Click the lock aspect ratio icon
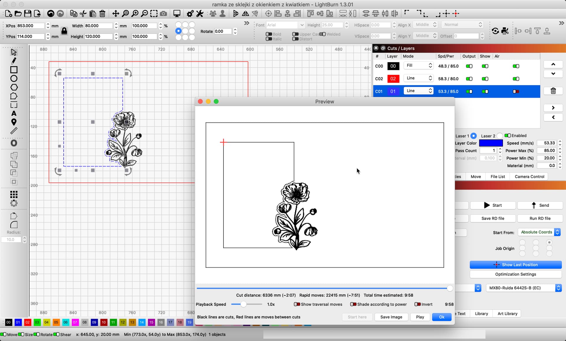566x341 pixels. (64, 31)
